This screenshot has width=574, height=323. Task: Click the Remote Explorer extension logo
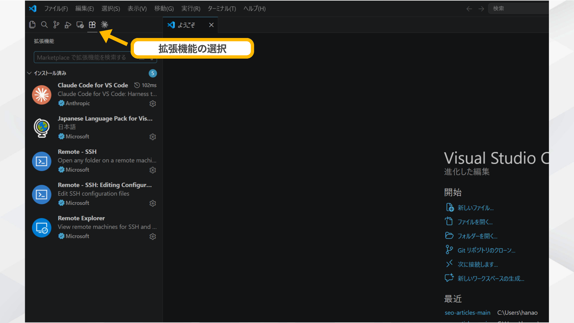pyautogui.click(x=42, y=228)
